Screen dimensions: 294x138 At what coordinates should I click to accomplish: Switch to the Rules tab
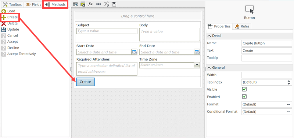(242, 26)
